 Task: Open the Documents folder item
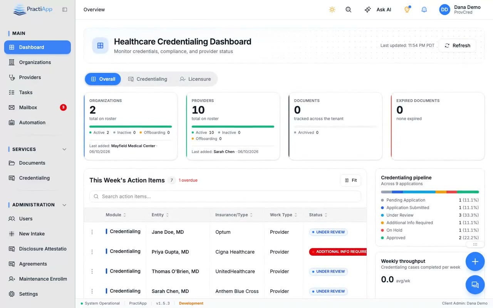[x=37, y=163]
